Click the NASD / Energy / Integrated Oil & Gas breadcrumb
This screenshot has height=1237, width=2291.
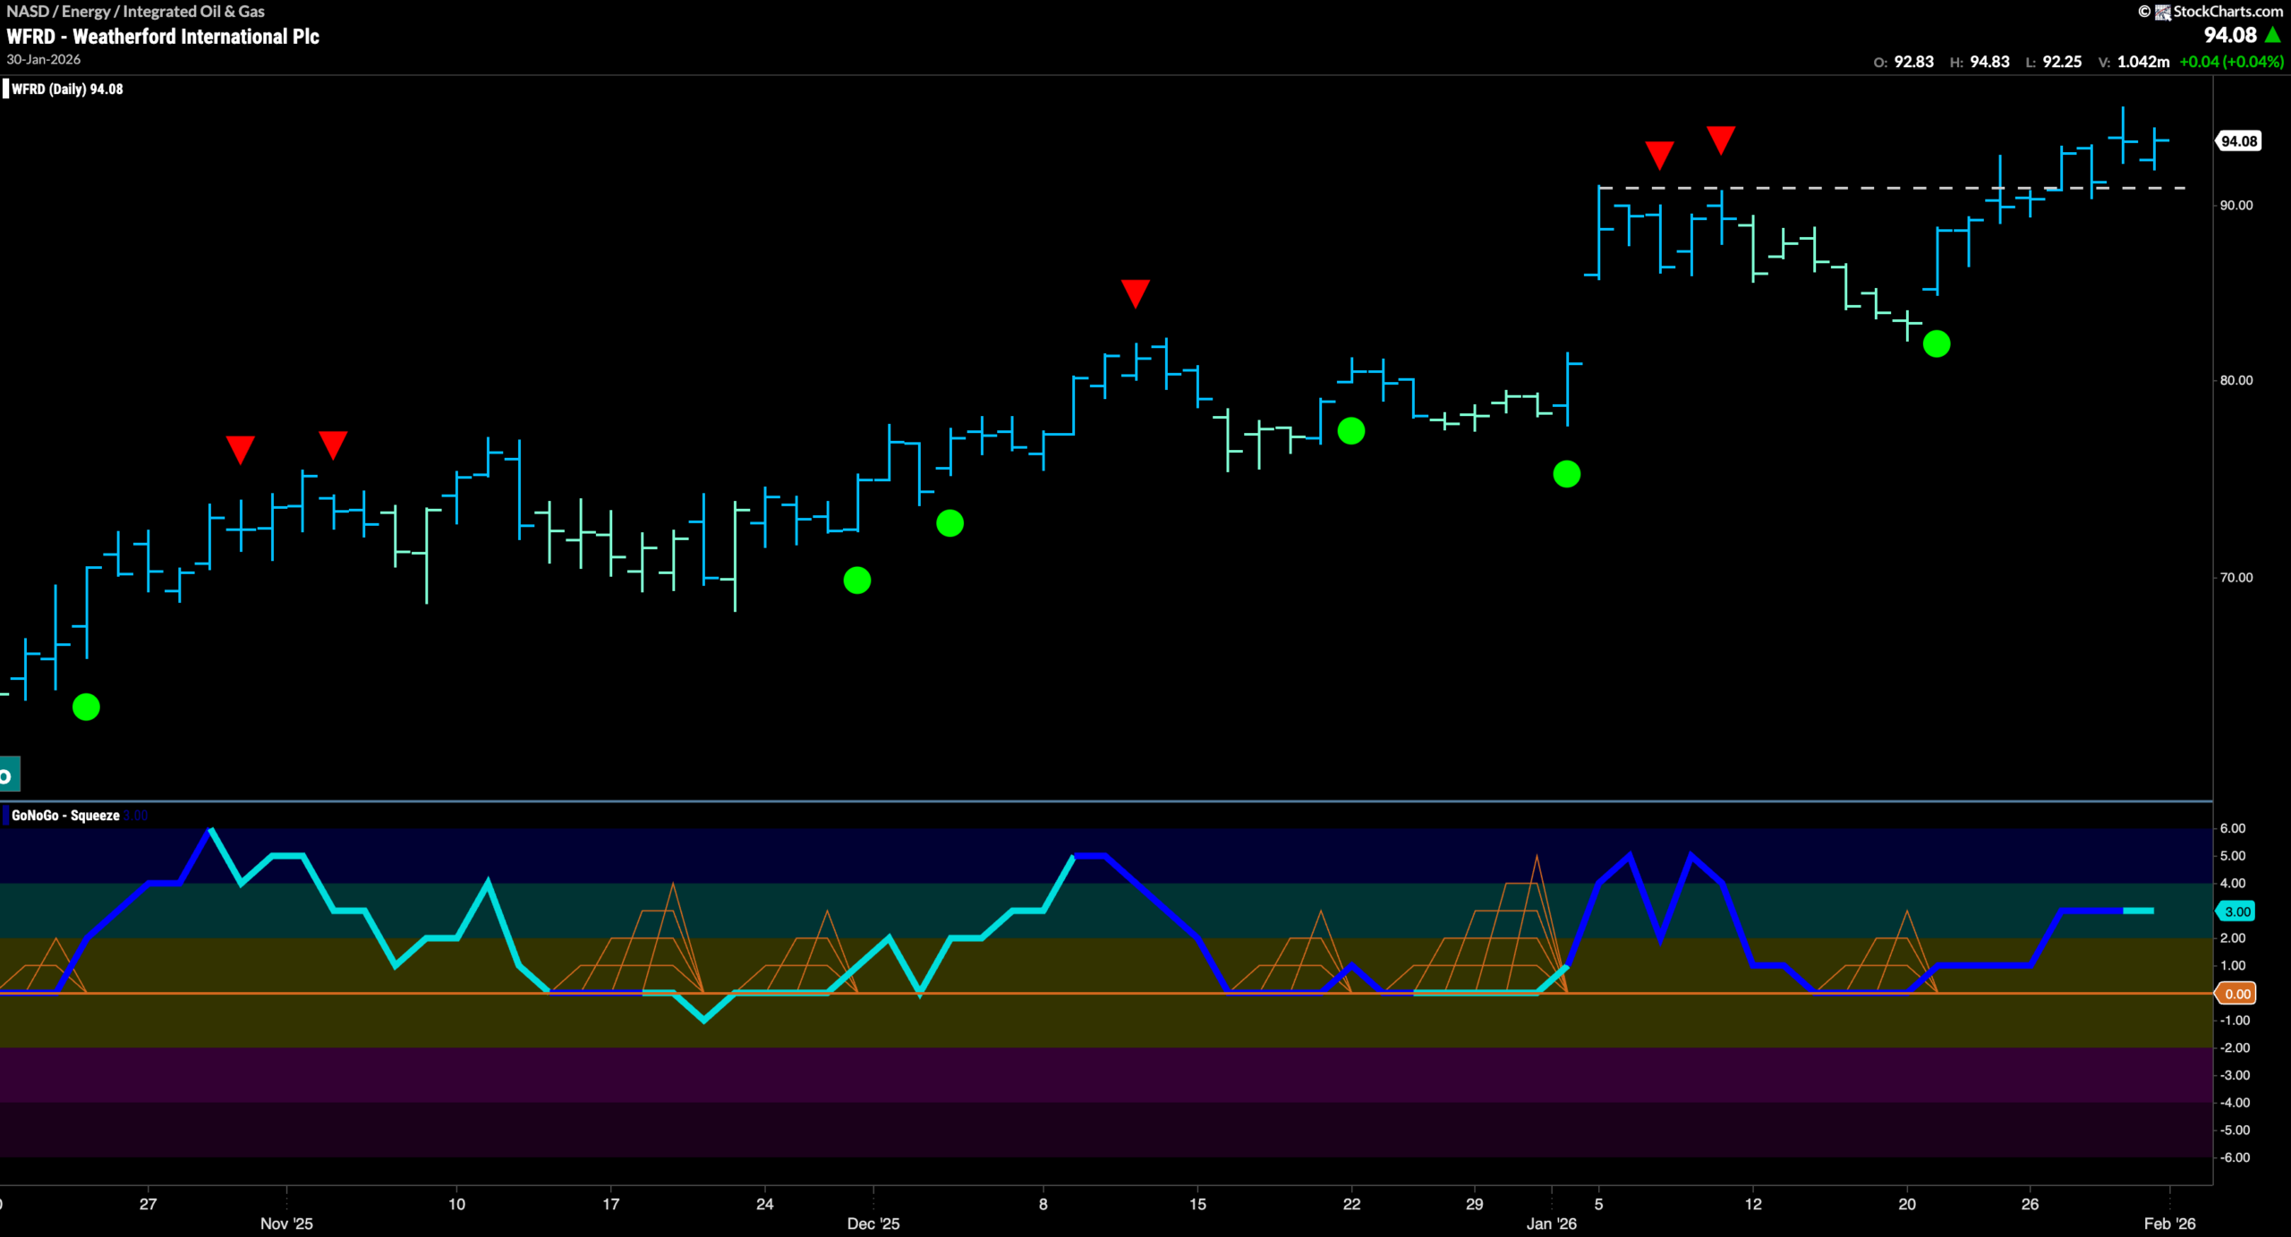tap(136, 12)
